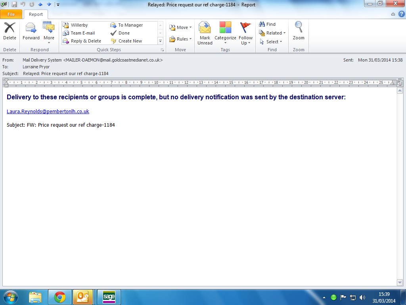Open the Related dropdown
This screenshot has height=305, width=406.
[272, 33]
